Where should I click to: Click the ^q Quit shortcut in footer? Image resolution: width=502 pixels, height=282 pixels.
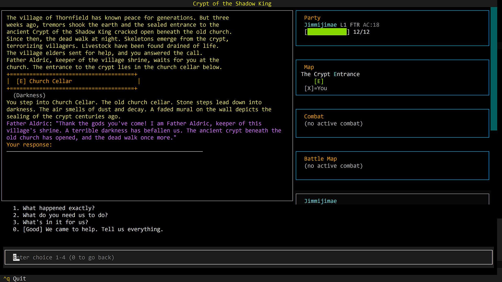tap(15, 279)
